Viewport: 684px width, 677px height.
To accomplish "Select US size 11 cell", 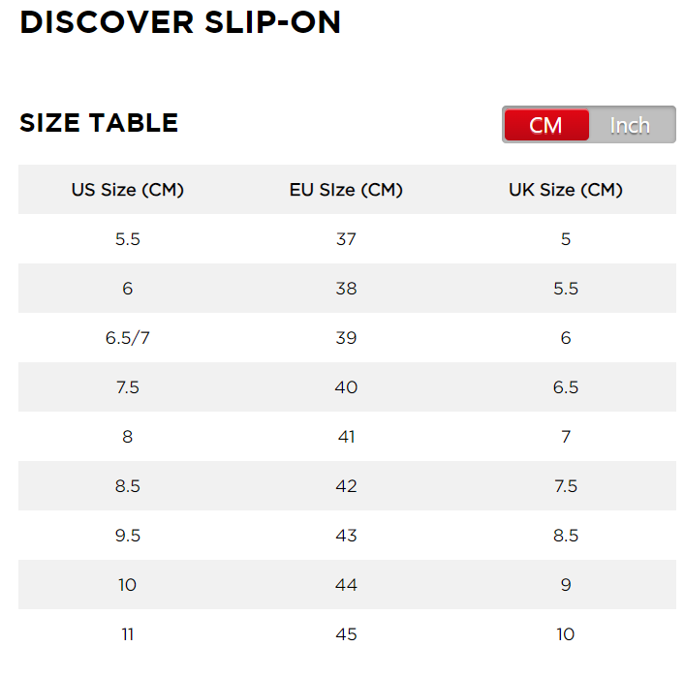I will (x=127, y=633).
